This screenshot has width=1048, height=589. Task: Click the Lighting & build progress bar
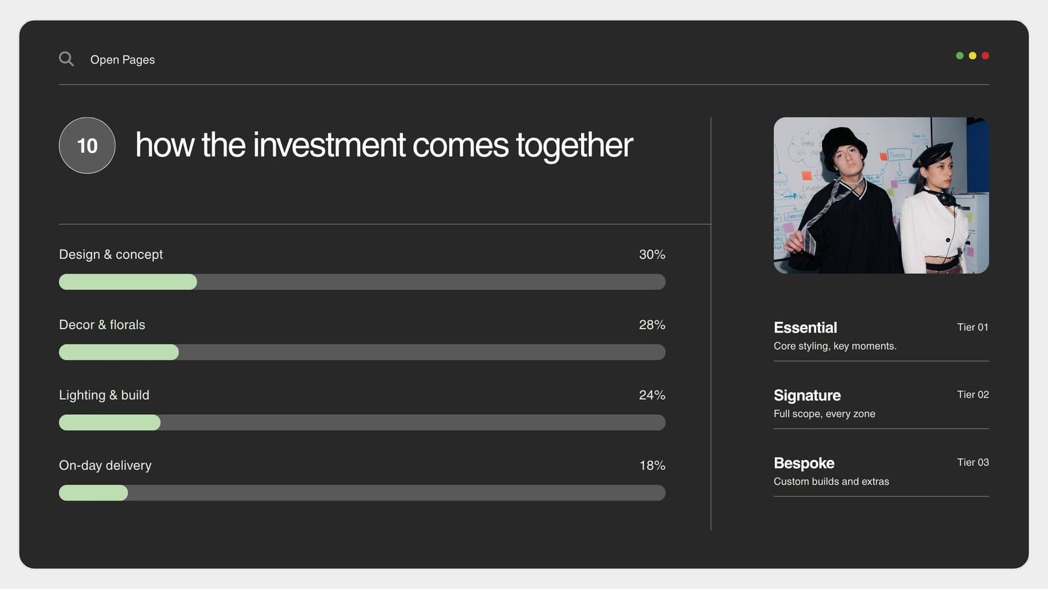point(362,422)
